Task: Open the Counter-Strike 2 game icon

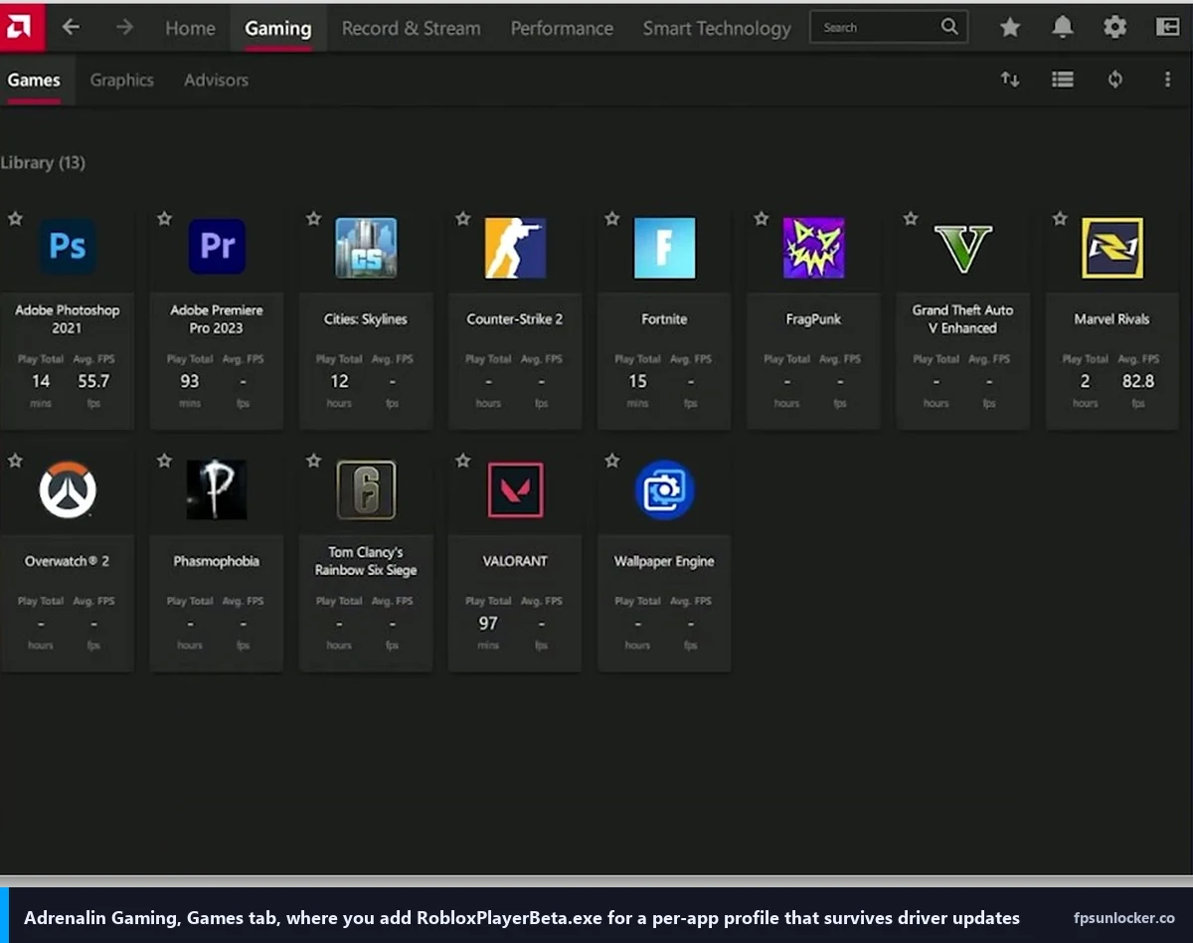Action: (x=515, y=248)
